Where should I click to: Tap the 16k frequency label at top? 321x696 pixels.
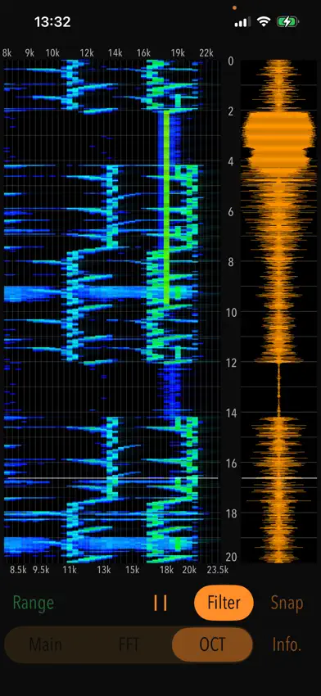click(144, 53)
